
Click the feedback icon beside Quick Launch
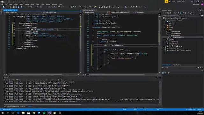pos(170,1)
